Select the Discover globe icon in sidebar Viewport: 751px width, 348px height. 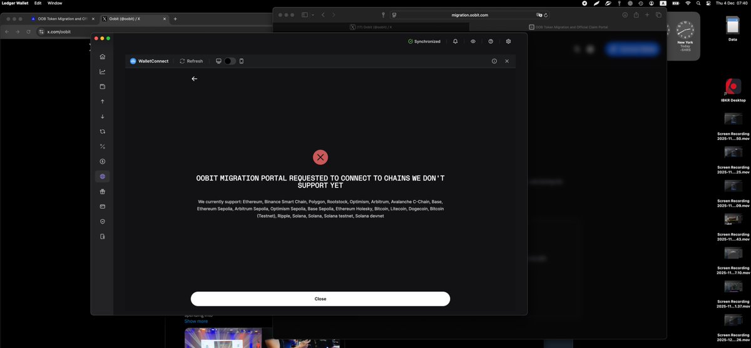(103, 177)
